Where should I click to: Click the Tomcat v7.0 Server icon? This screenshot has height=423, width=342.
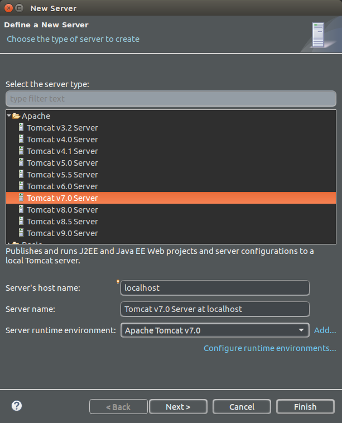click(x=21, y=198)
